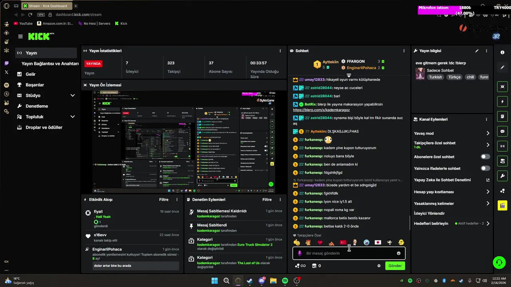Viewport: 511px width, 287px height.
Task: Open Twitch from the Opera sidebar
Action: click(6, 63)
